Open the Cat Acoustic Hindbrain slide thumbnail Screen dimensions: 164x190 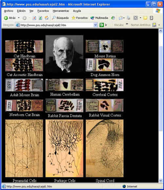click(x=24, y=65)
